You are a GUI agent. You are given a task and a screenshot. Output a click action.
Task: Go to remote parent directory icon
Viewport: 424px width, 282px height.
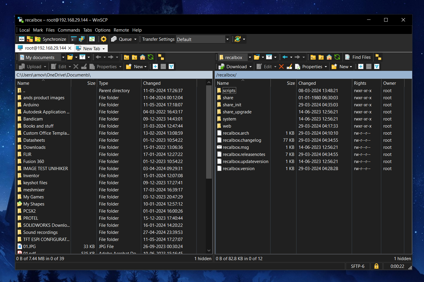pos(313,57)
